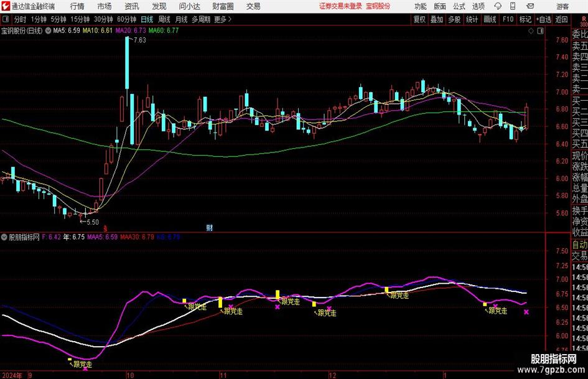Screen dimensions: 588x379
Task: Click the 自动 label in side panel
Action: tap(580, 245)
